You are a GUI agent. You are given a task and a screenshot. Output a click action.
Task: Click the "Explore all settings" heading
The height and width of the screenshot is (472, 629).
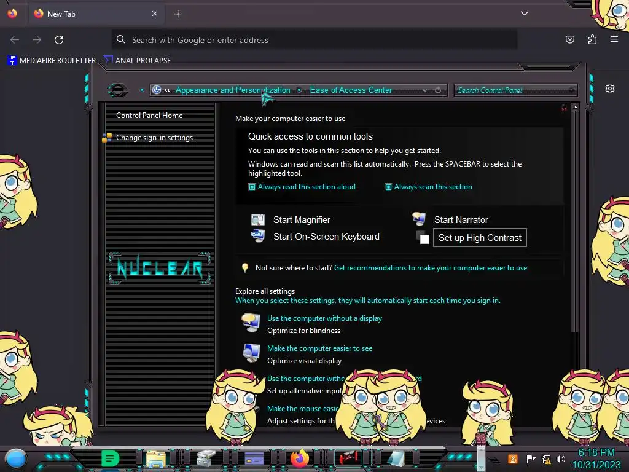click(265, 291)
